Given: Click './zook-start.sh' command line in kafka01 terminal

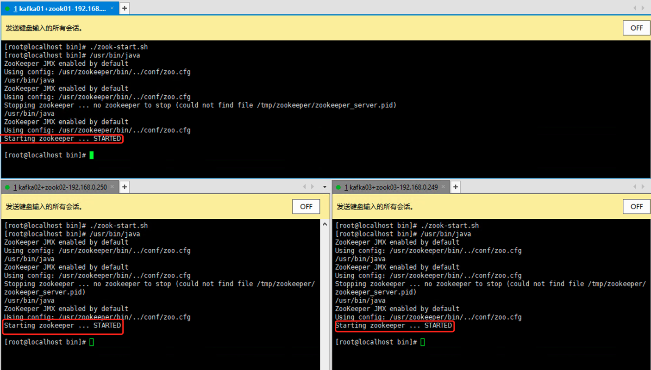Looking at the screenshot, I should pos(76,47).
